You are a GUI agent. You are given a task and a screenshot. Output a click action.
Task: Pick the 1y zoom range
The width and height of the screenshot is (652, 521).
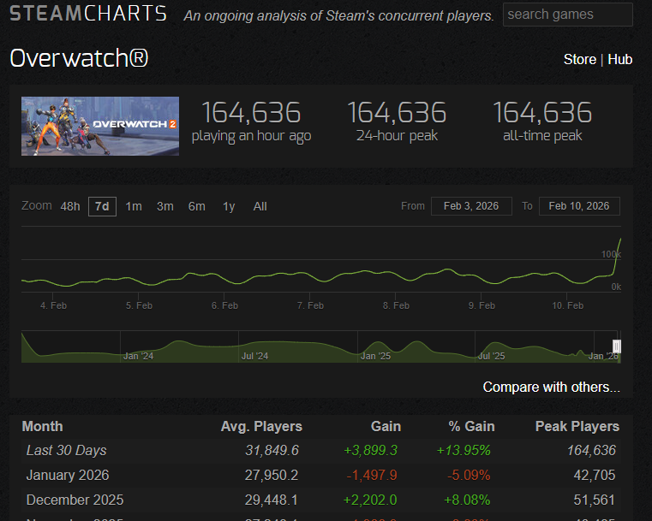click(229, 206)
